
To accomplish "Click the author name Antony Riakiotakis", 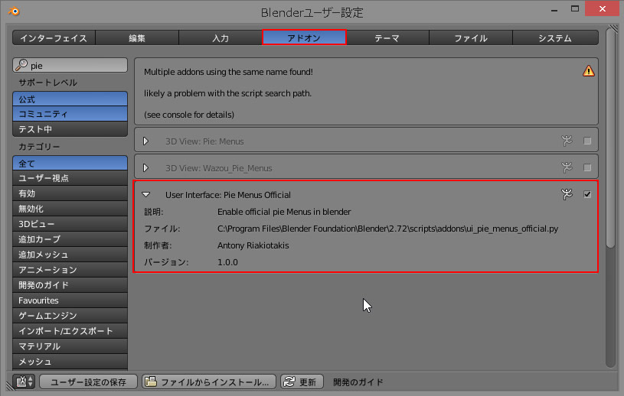I will pos(253,245).
